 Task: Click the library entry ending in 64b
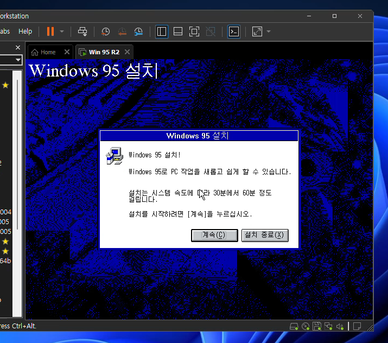5,261
